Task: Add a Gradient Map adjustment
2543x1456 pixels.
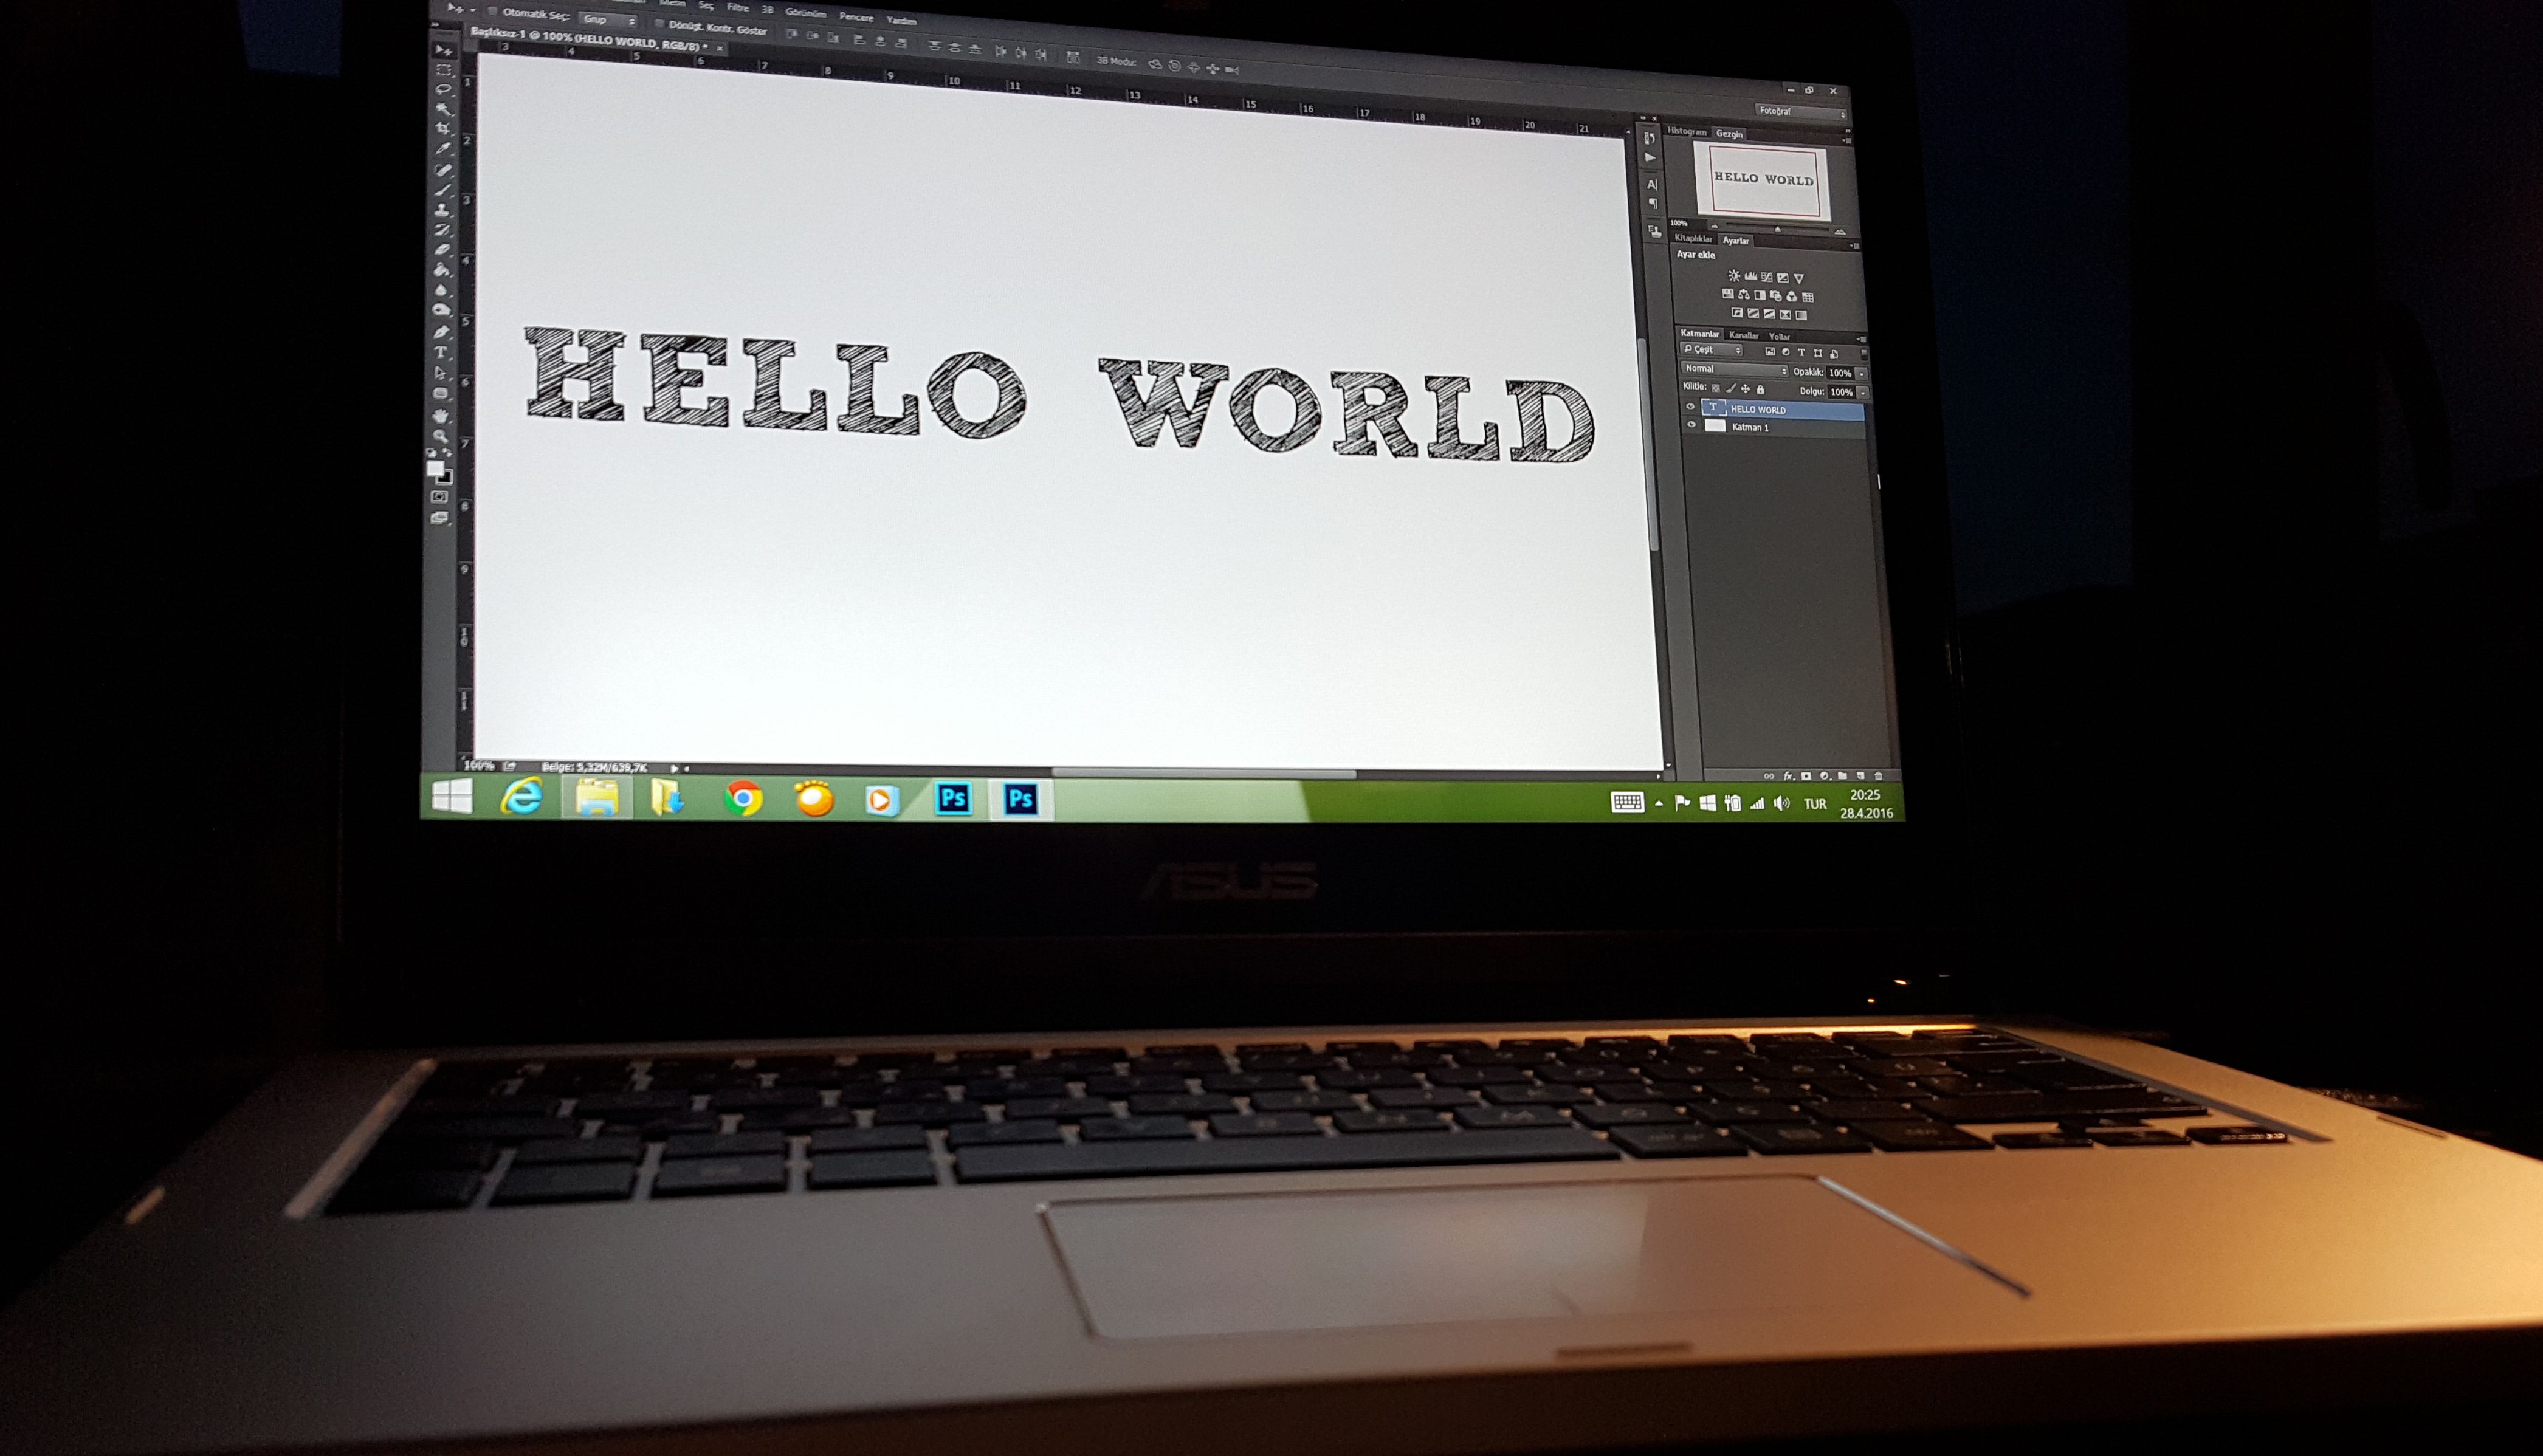Action: (1802, 315)
